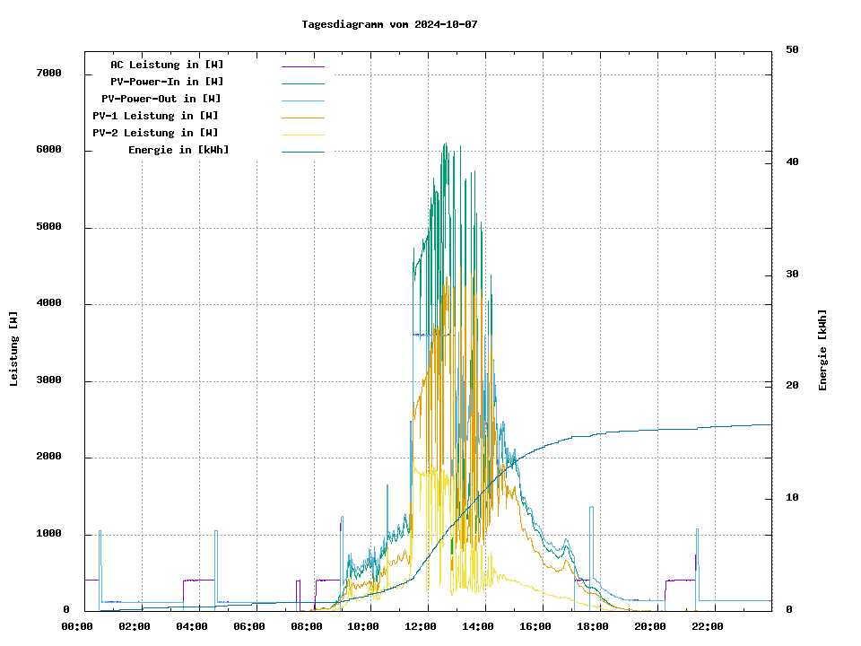Click the chart title Tagesdiagramm vom 2024-10-07
861x646 pixels.
pyautogui.click(x=389, y=24)
